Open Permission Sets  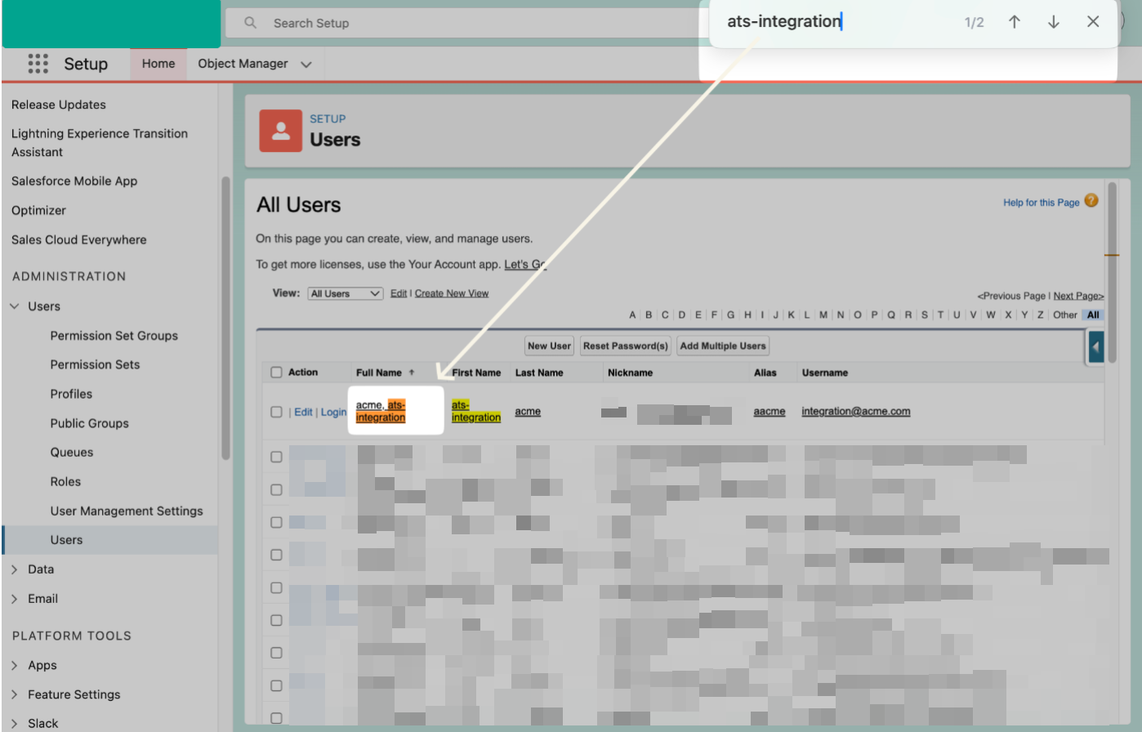point(95,364)
